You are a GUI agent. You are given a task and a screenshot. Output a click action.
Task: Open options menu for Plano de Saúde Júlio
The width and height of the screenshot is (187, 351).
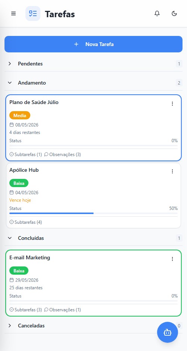(x=172, y=104)
